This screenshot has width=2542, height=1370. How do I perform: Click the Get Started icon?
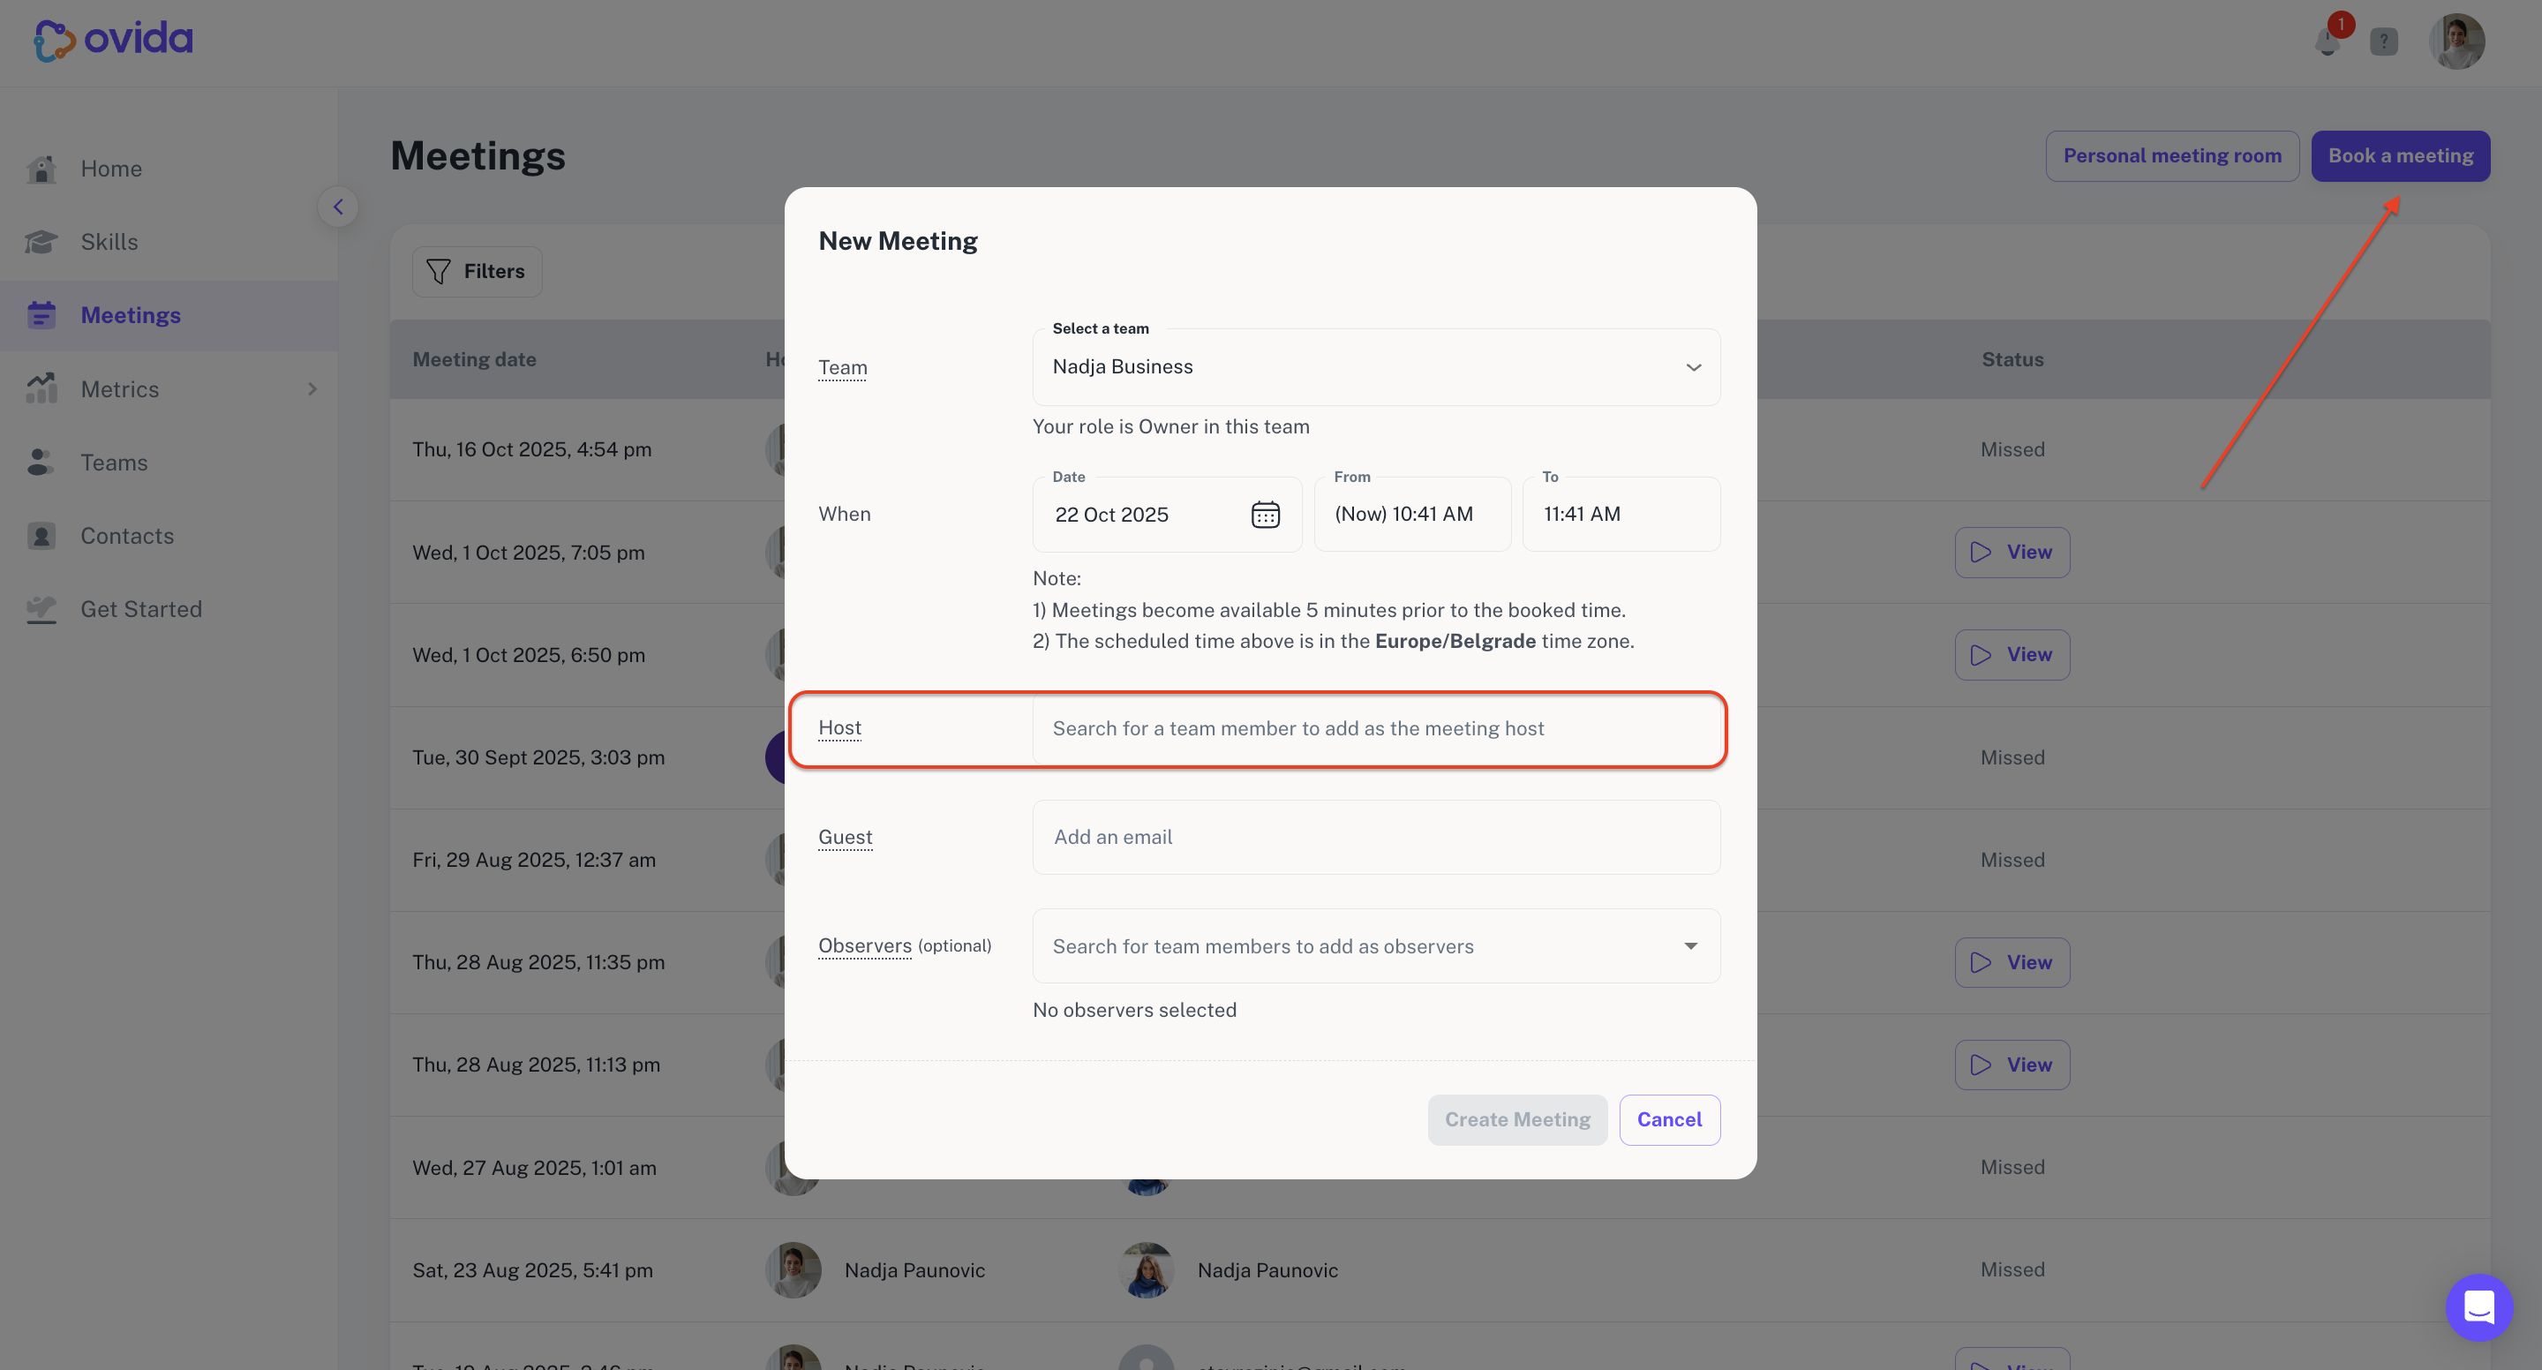pos(41,609)
